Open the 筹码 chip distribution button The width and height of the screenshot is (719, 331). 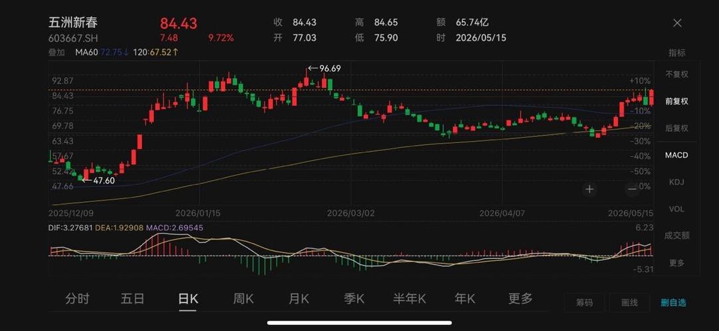584,303
